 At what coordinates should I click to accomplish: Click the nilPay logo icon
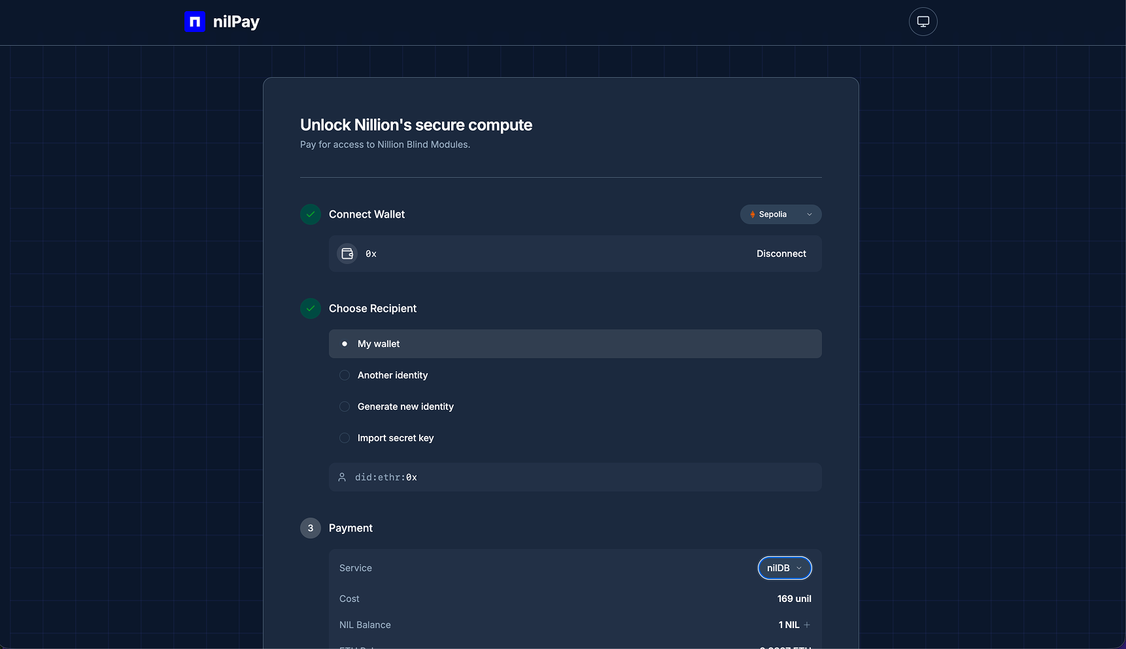tap(194, 21)
